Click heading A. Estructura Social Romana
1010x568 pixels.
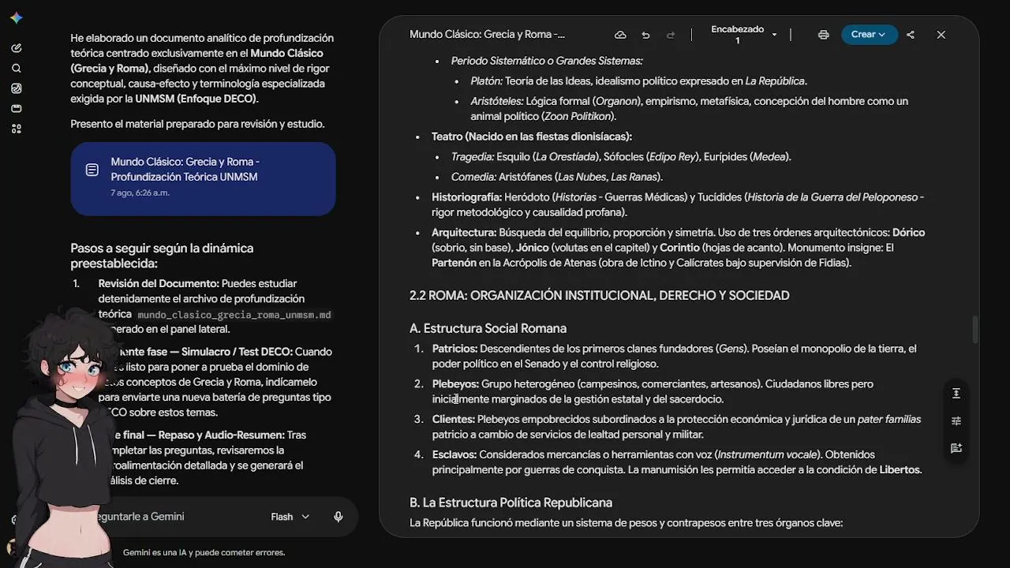coord(488,328)
